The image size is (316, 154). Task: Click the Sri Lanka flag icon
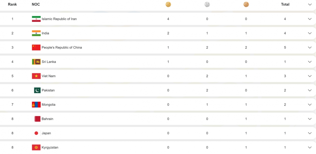[36, 62]
